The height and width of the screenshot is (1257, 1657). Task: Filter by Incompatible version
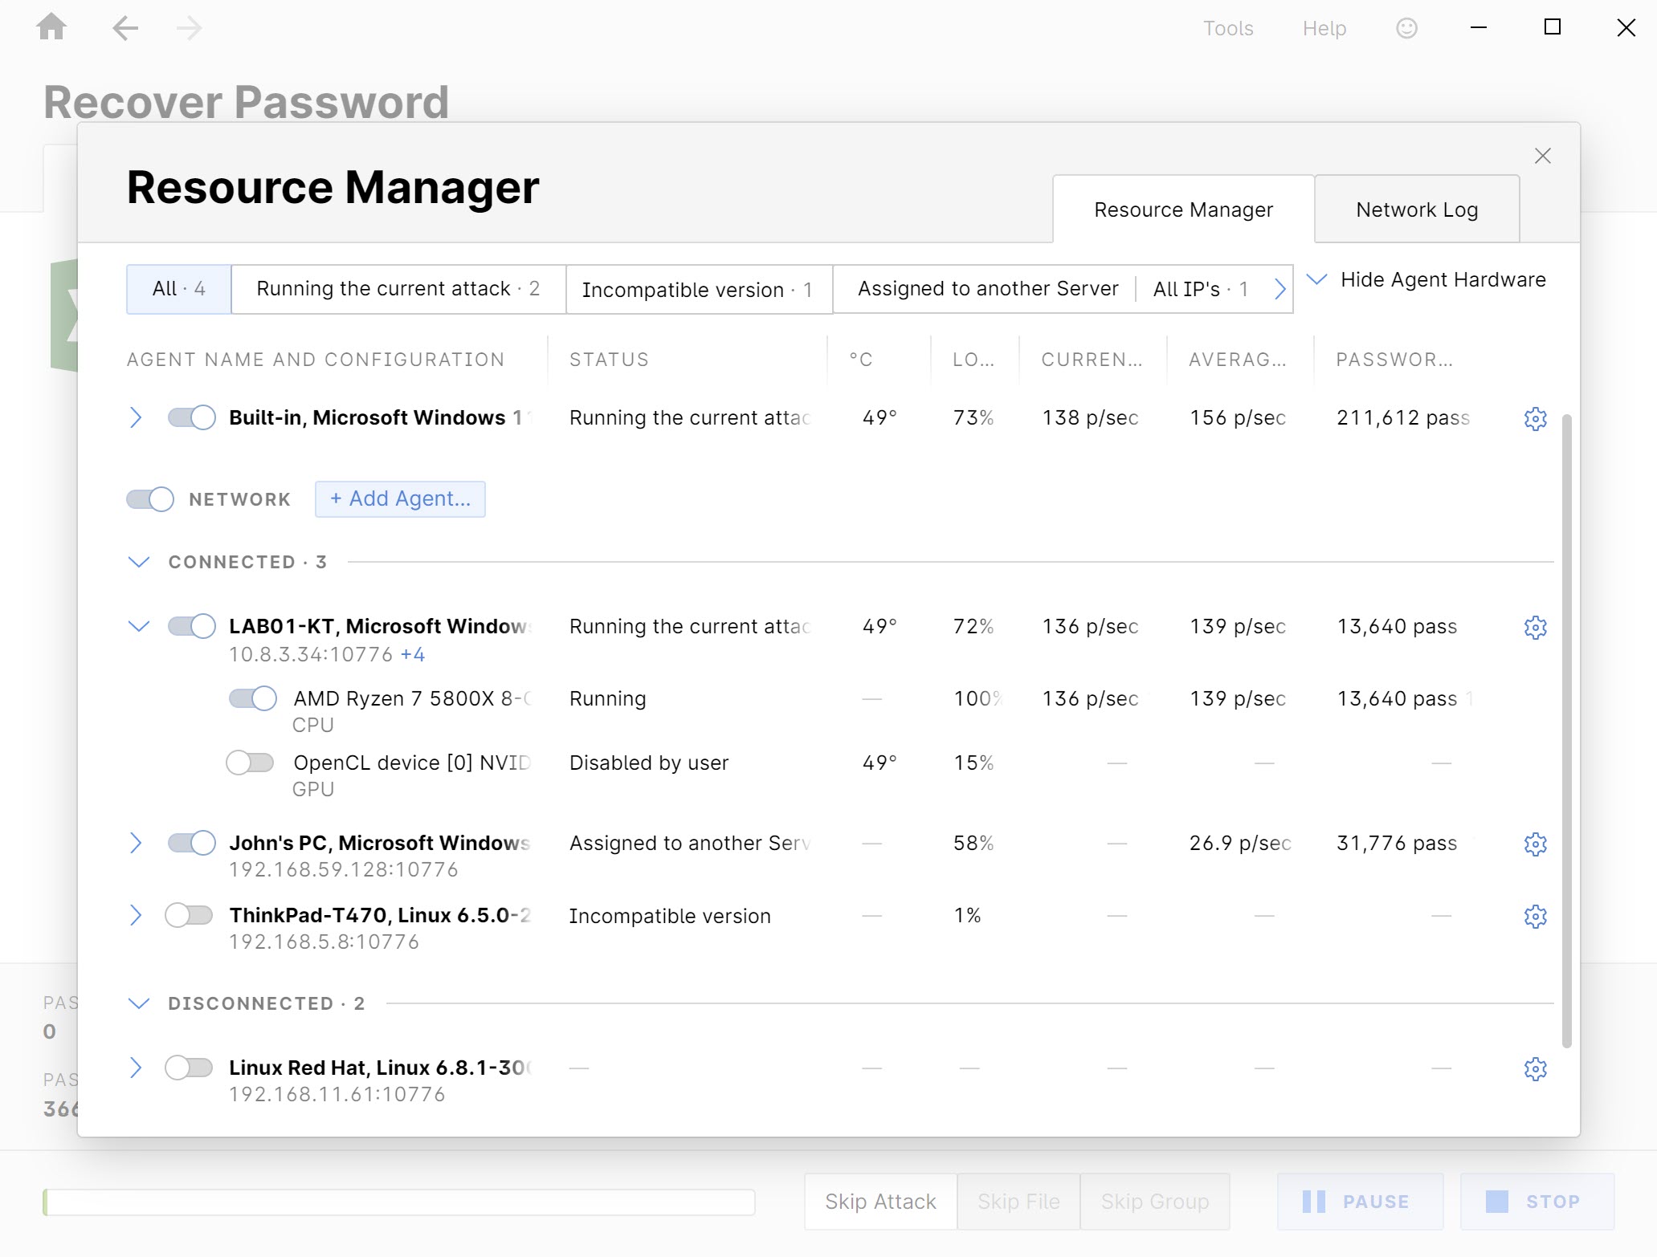click(x=699, y=289)
